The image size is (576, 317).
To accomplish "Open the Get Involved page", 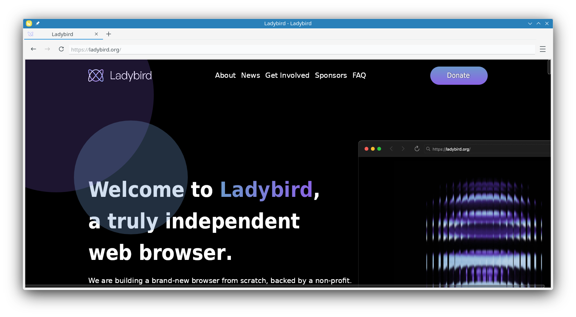I will pyautogui.click(x=287, y=75).
